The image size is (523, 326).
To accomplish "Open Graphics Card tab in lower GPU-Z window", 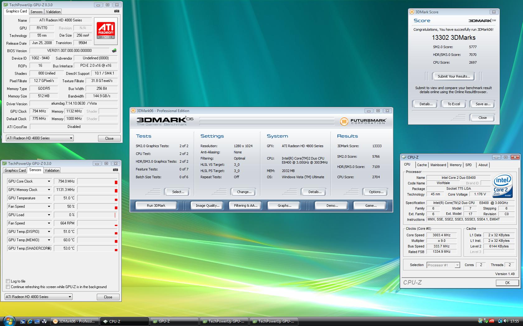I will (x=15, y=170).
